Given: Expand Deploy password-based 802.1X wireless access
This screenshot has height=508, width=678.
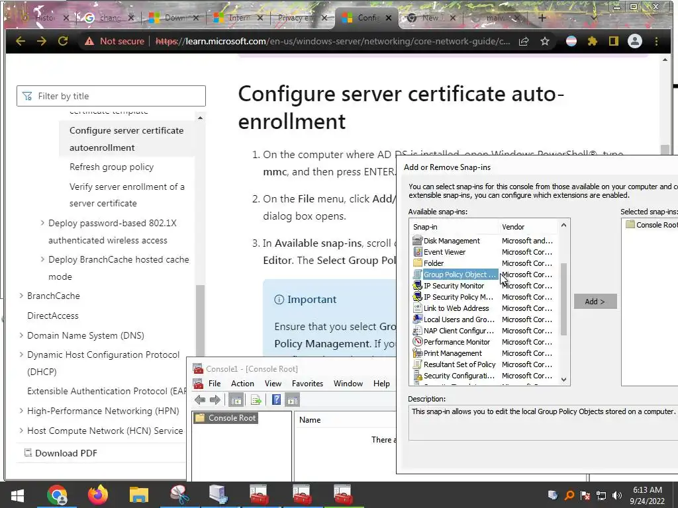Looking at the screenshot, I should click(42, 223).
